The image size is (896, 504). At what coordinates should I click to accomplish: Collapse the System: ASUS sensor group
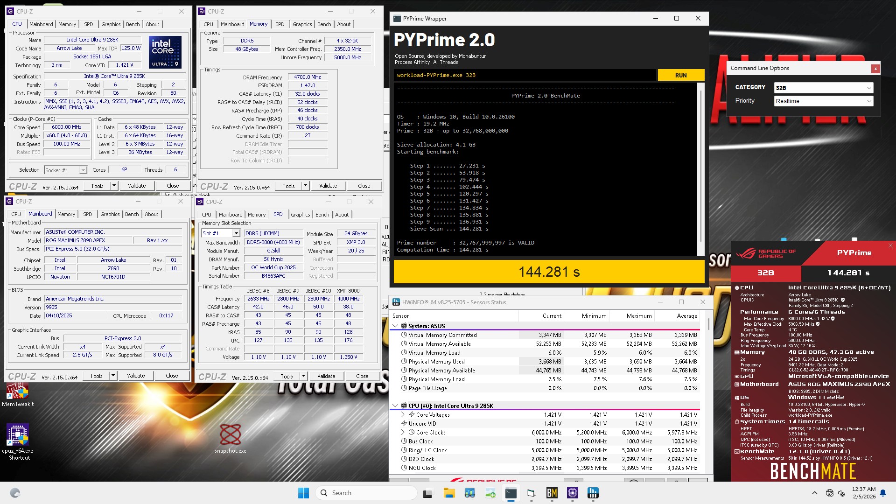[396, 326]
